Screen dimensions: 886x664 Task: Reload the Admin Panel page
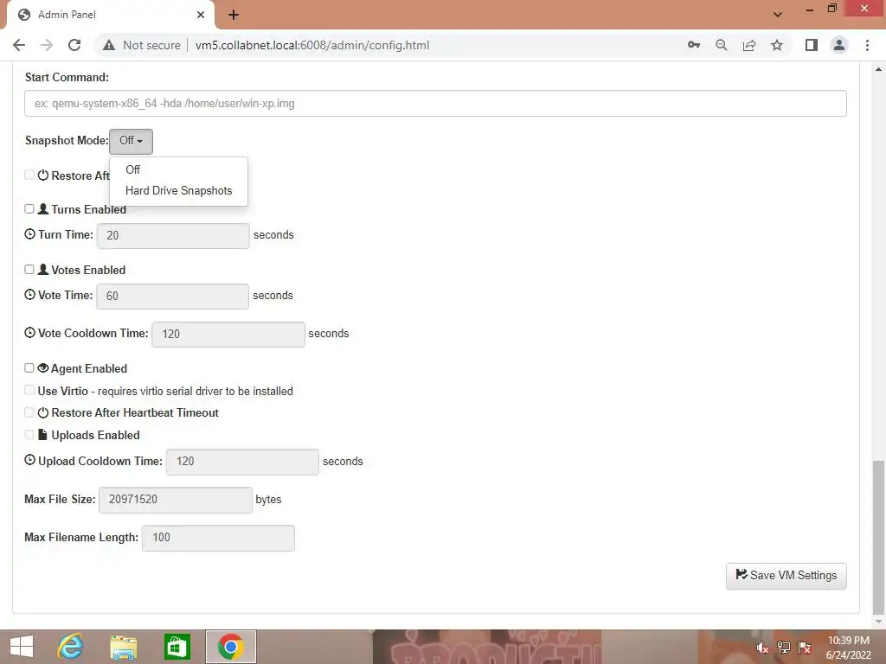pyautogui.click(x=74, y=45)
